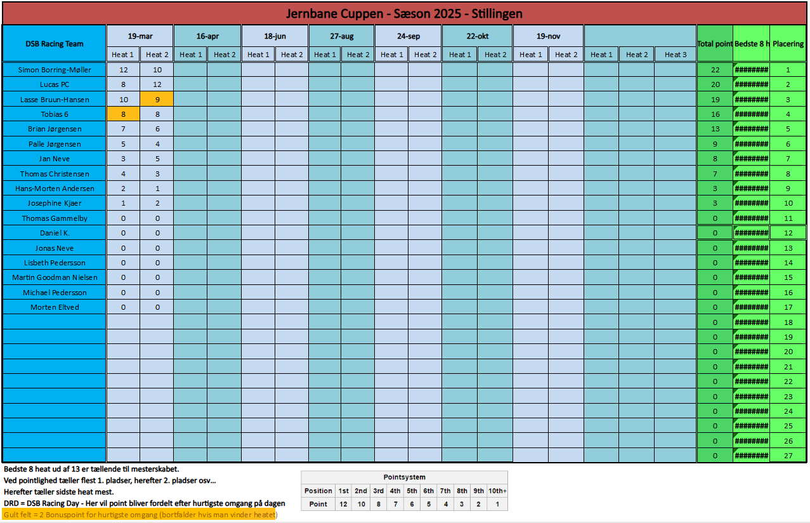Click the Morten Eltved name cell
This screenshot has width=810, height=523.
coord(54,307)
